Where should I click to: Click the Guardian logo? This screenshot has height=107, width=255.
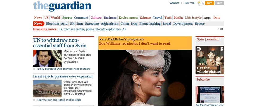coord(62,6)
